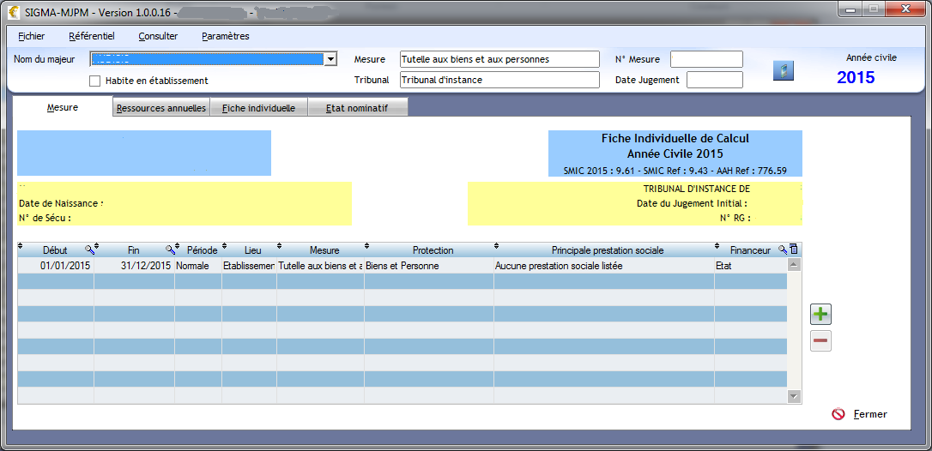The image size is (932, 451).
Task: Click the magnifier icon in Début column header
Action: (x=88, y=250)
